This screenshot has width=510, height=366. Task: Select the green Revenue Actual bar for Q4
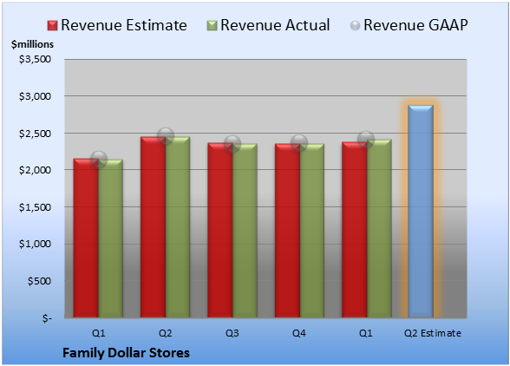[x=312, y=231]
